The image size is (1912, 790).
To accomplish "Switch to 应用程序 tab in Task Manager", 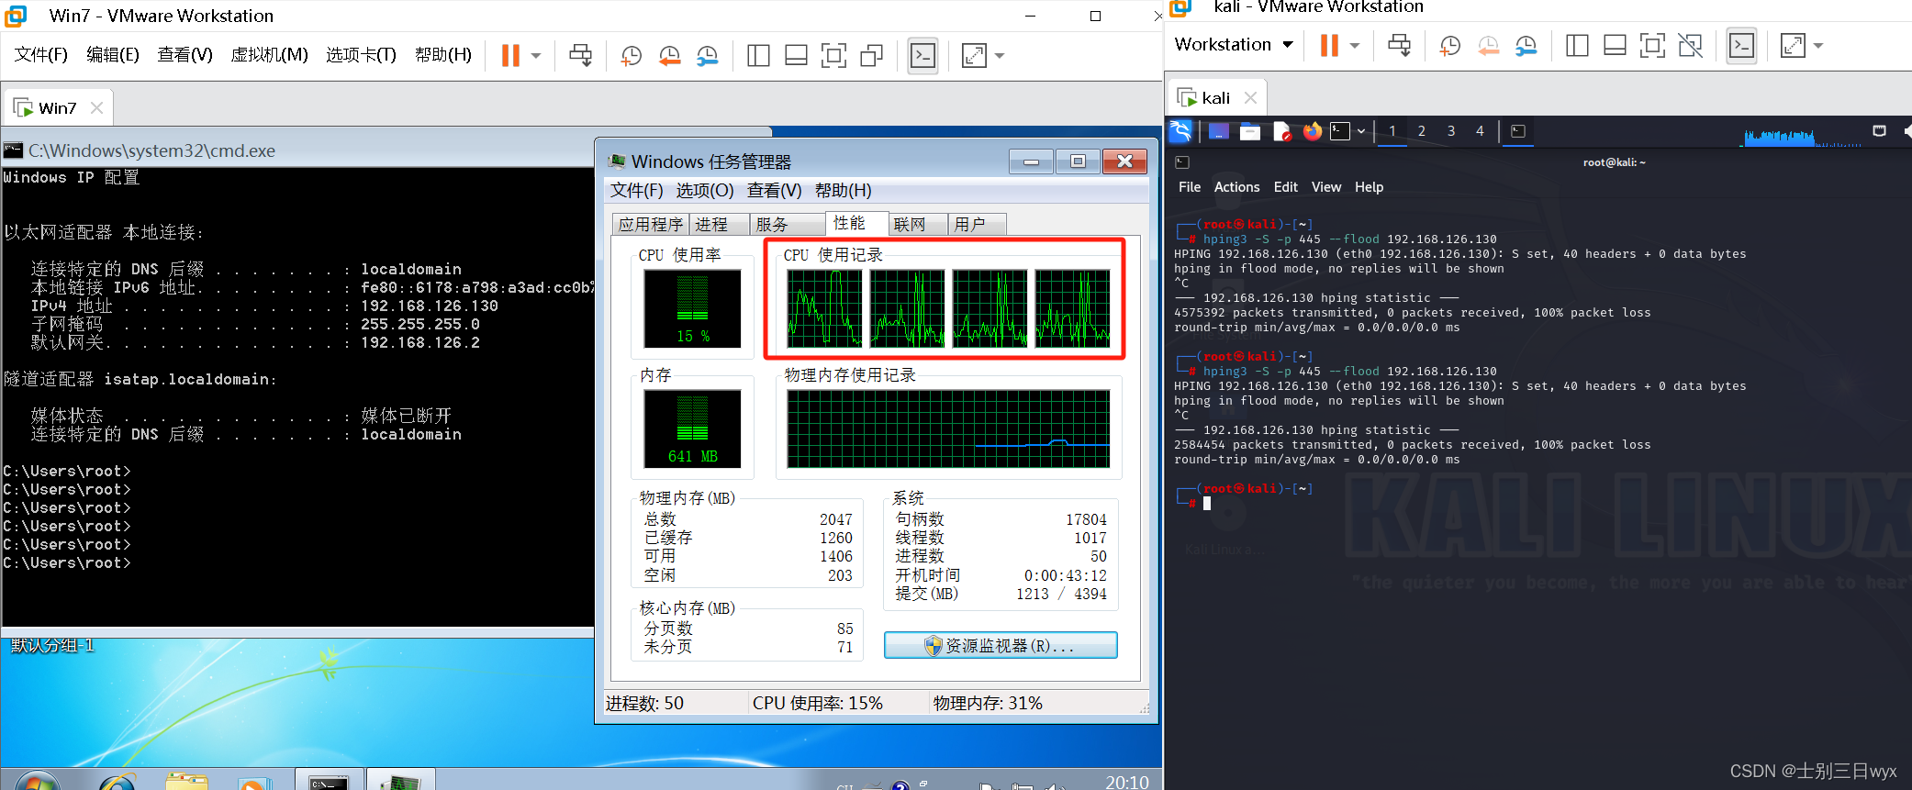I will 651,225.
